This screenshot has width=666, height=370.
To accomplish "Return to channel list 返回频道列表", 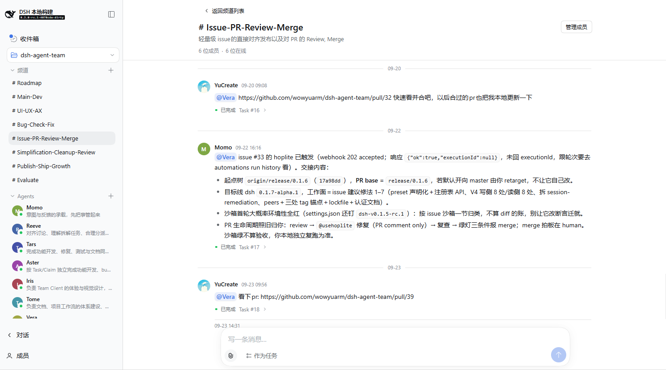I will pyautogui.click(x=225, y=11).
